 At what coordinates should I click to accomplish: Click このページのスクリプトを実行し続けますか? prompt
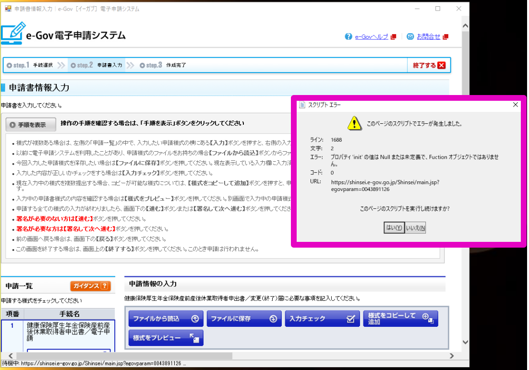click(x=405, y=209)
